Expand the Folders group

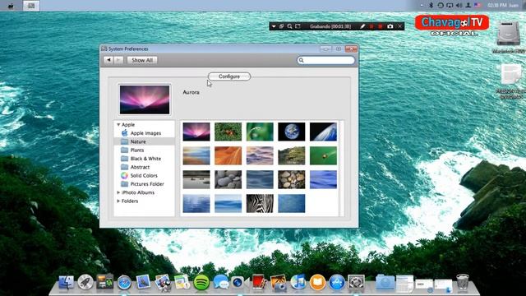[x=118, y=201]
